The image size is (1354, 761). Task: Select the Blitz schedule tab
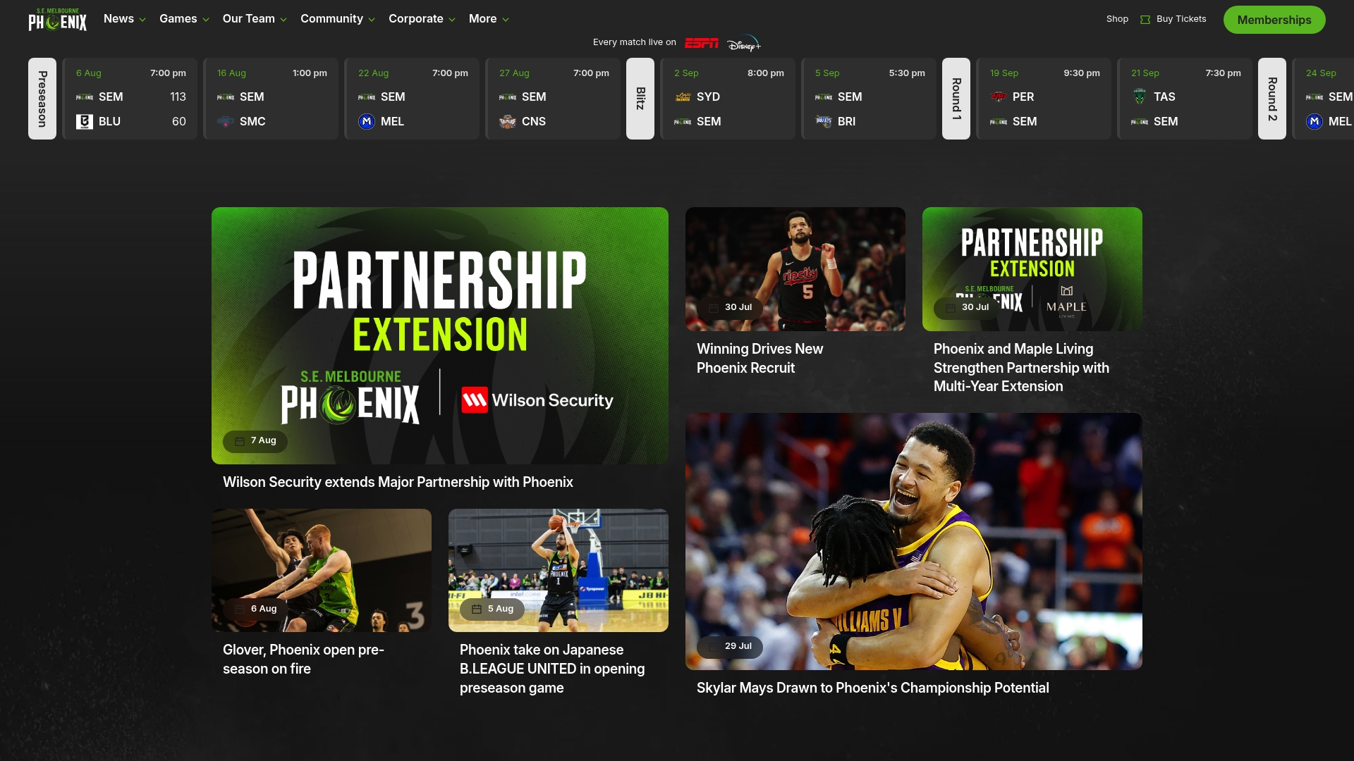640,99
